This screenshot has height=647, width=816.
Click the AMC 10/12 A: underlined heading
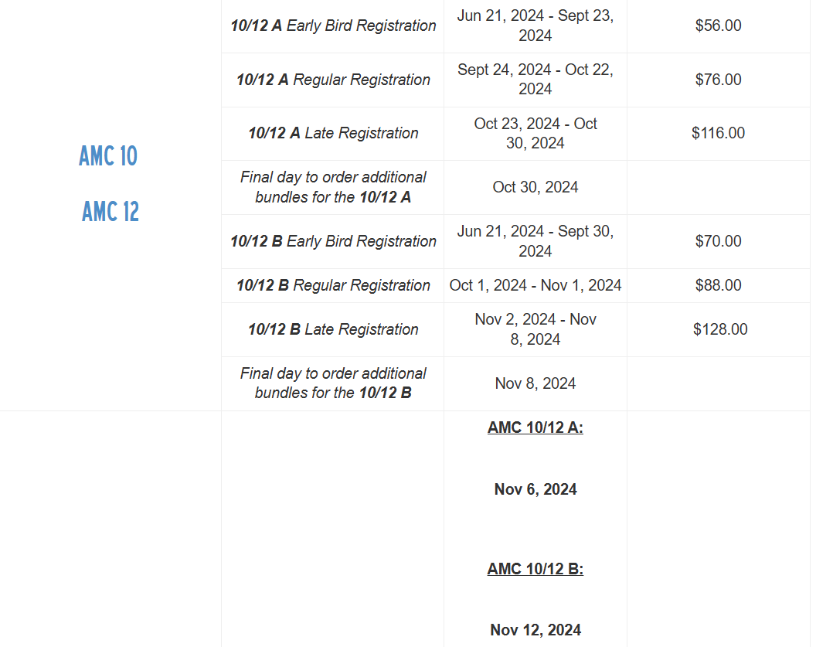pyautogui.click(x=535, y=428)
